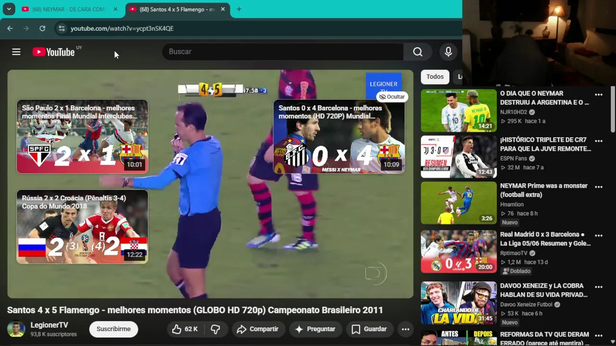Open more actions under the video

tap(406, 329)
